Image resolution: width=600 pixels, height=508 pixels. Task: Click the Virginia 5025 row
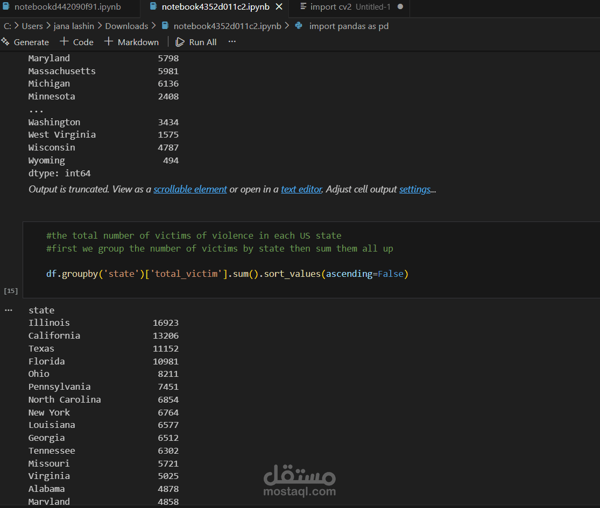(x=103, y=476)
